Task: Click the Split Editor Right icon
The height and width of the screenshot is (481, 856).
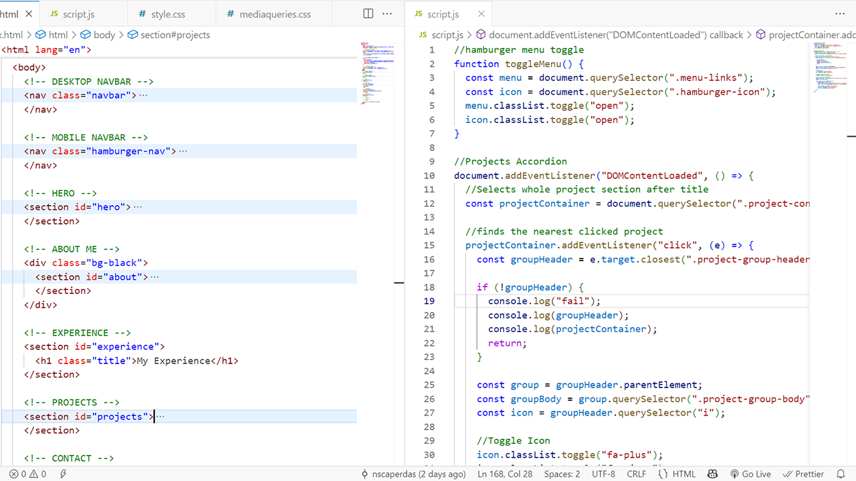Action: pyautogui.click(x=368, y=13)
